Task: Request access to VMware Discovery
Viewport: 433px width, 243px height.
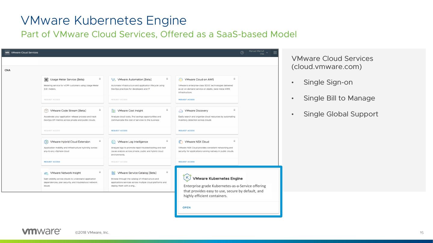Action: [186, 131]
